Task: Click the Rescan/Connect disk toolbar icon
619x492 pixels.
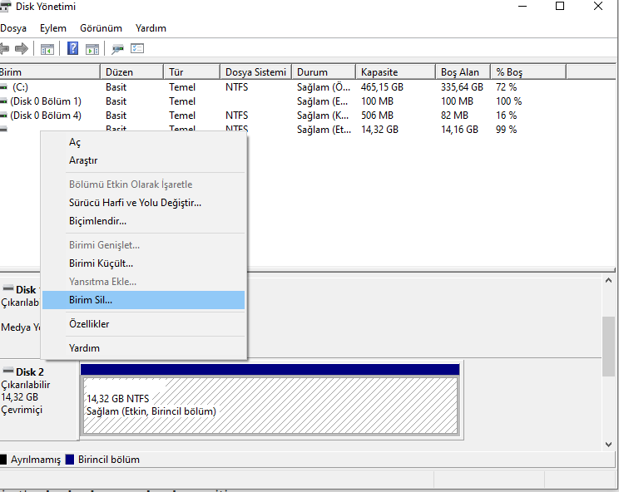Action: coord(118,49)
